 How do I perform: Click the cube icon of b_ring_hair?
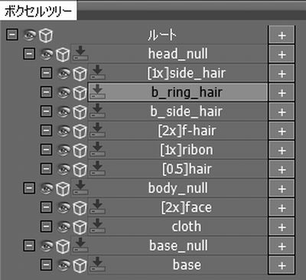tap(80, 93)
